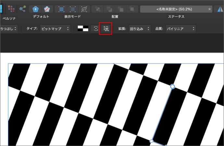Toggle the outline view mode icon

point(84,9)
